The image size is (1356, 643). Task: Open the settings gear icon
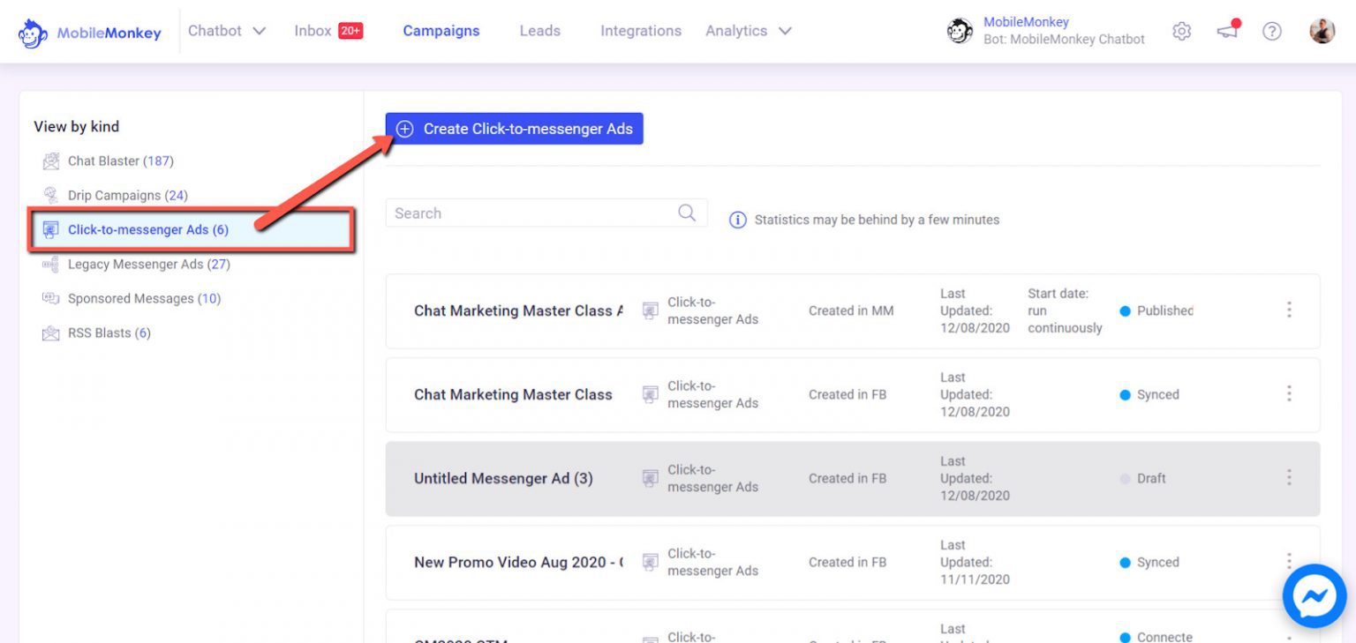1181,31
